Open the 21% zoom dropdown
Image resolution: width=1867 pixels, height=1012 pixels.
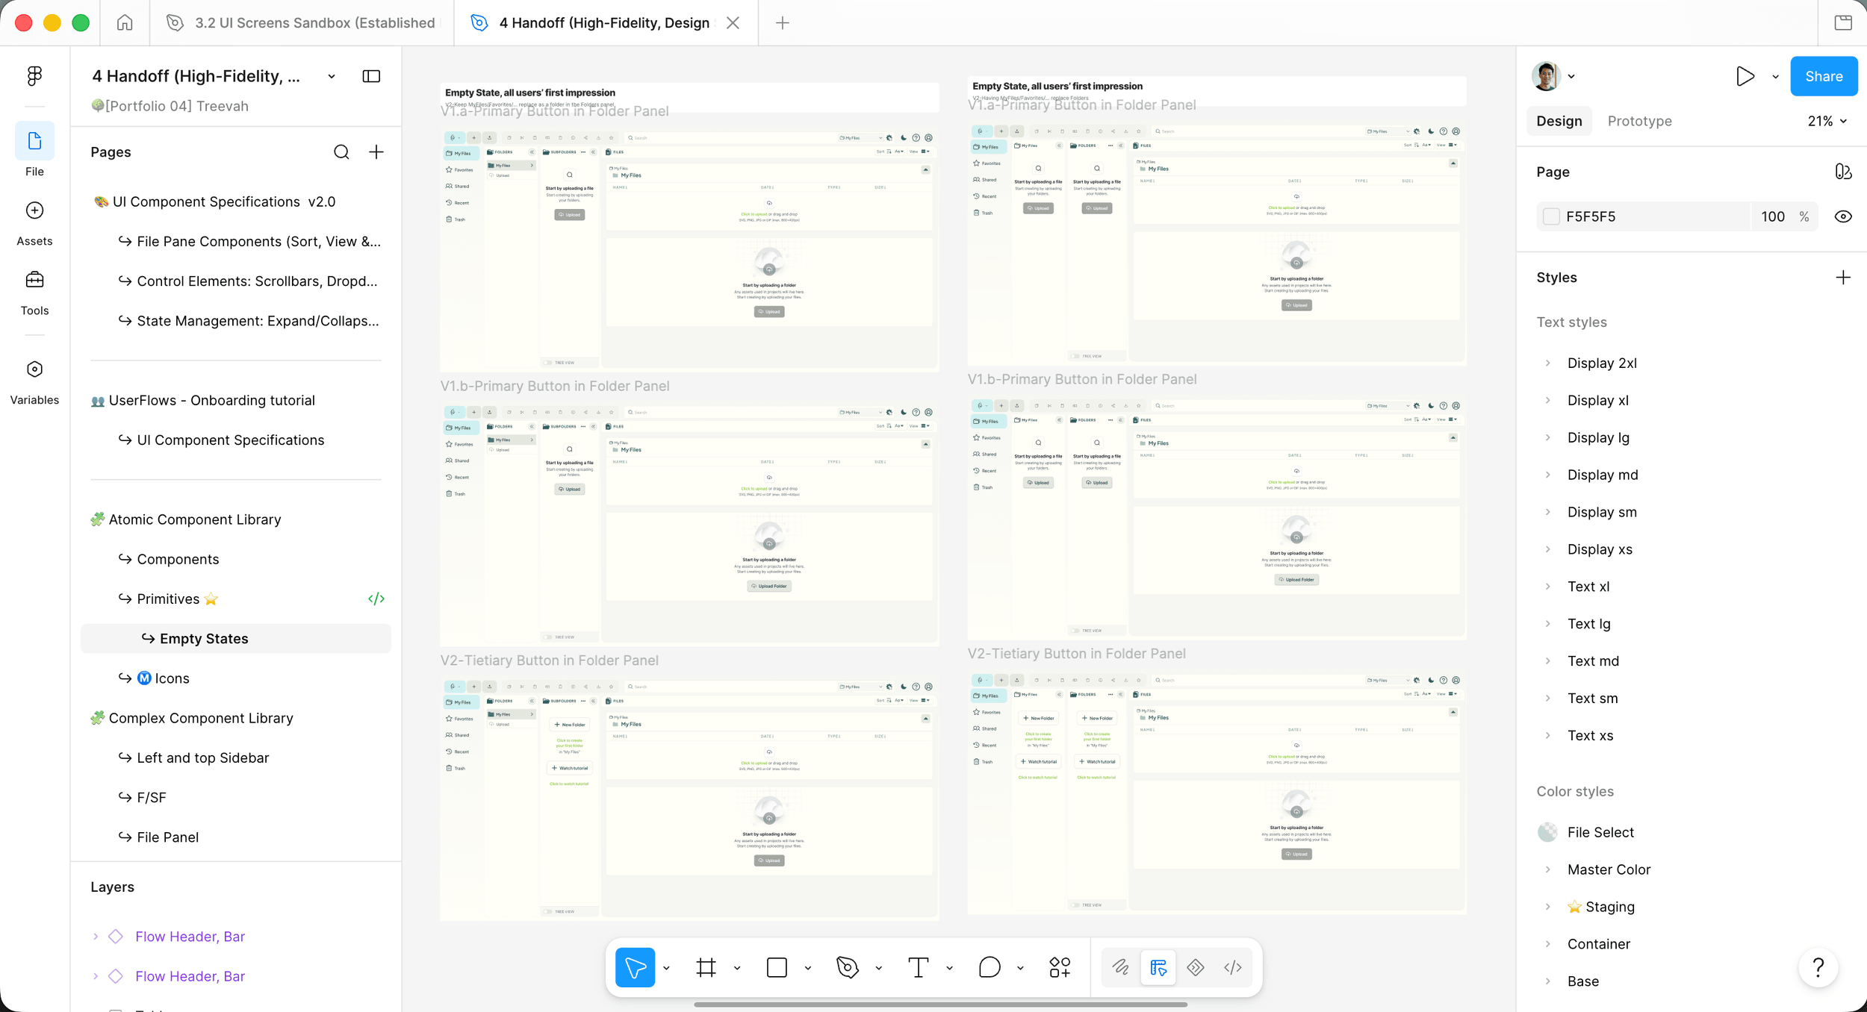point(1827,121)
